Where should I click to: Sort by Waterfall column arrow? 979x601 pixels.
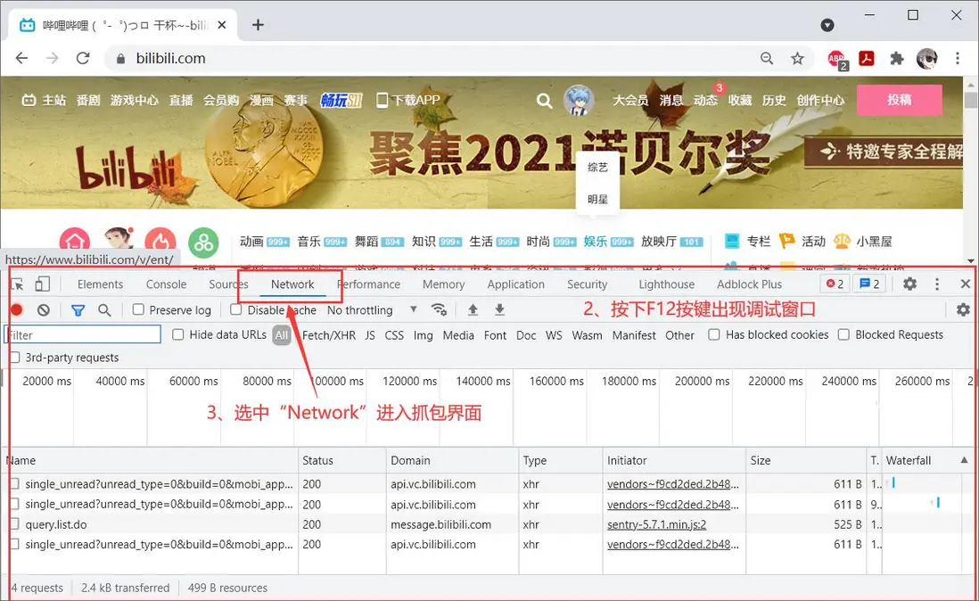pyautogui.click(x=964, y=460)
